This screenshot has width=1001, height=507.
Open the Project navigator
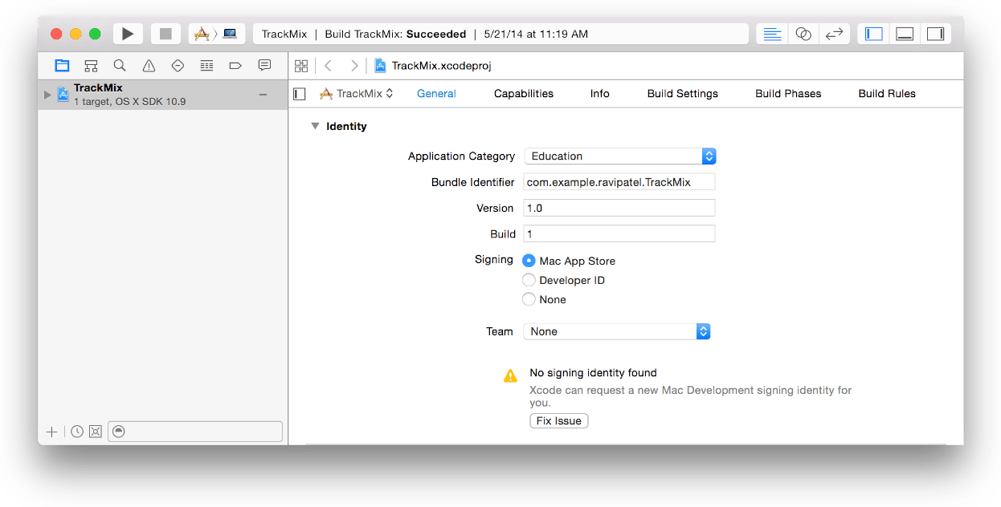coord(62,66)
